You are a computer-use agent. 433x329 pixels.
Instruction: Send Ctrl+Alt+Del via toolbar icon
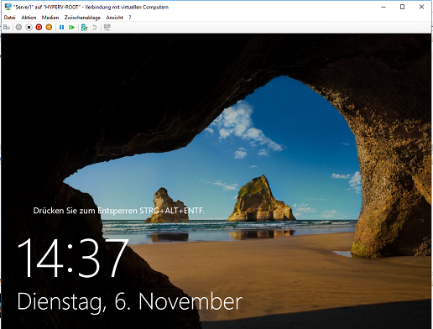7,27
